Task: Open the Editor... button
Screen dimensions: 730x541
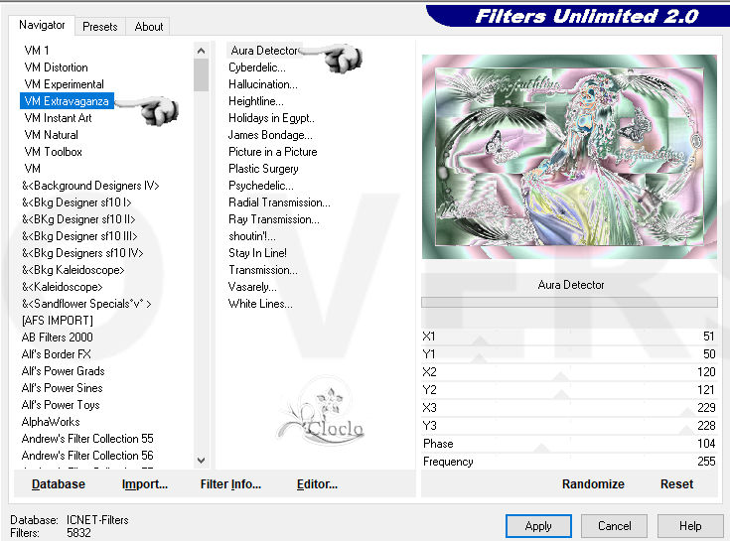Action: 317,484
